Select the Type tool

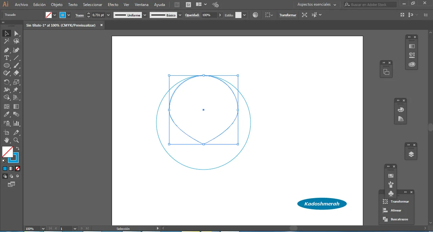coord(6,58)
